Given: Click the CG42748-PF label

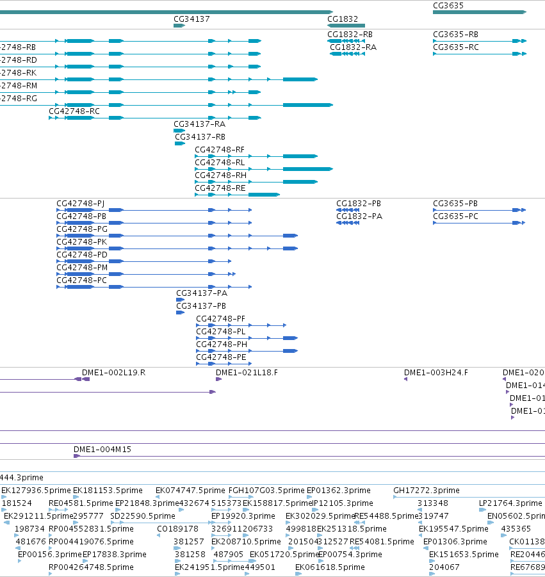Looking at the screenshot, I should [x=220, y=319].
